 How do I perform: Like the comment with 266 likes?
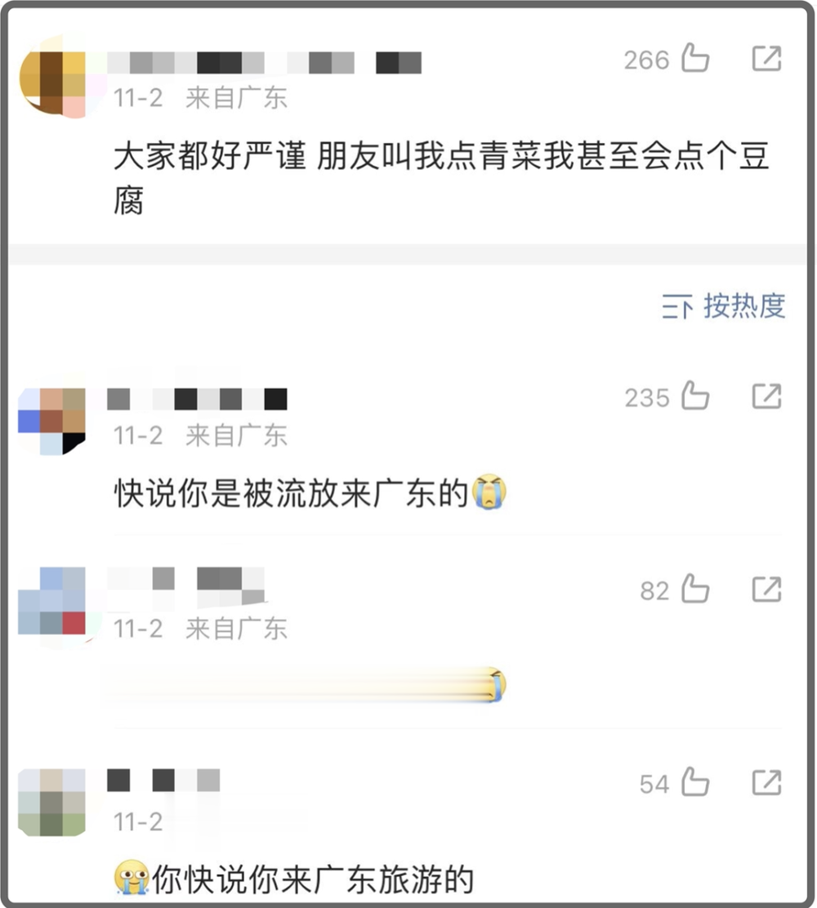pyautogui.click(x=695, y=58)
